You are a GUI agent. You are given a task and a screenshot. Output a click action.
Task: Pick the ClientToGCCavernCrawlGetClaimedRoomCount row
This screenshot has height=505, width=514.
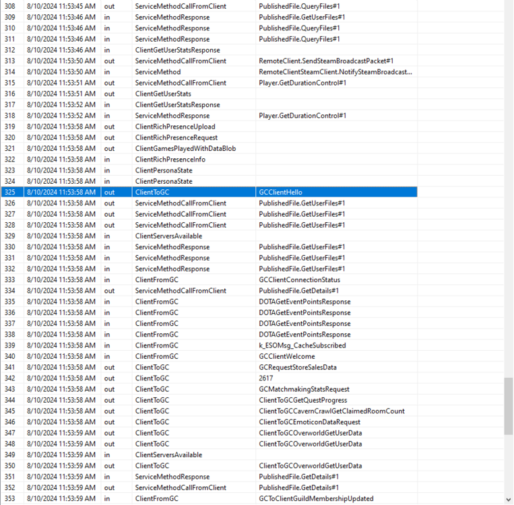click(331, 411)
